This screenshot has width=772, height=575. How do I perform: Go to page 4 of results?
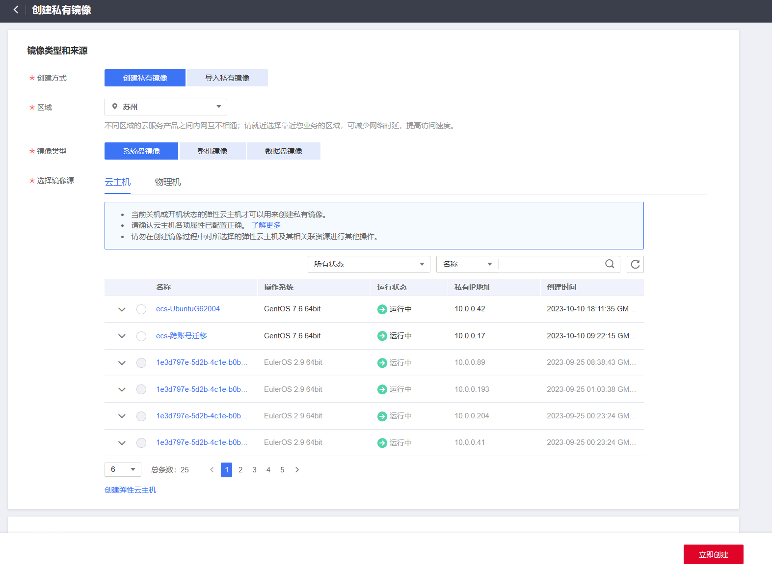pos(268,470)
